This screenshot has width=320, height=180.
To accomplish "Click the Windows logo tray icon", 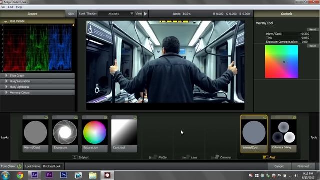I will tap(257, 175).
